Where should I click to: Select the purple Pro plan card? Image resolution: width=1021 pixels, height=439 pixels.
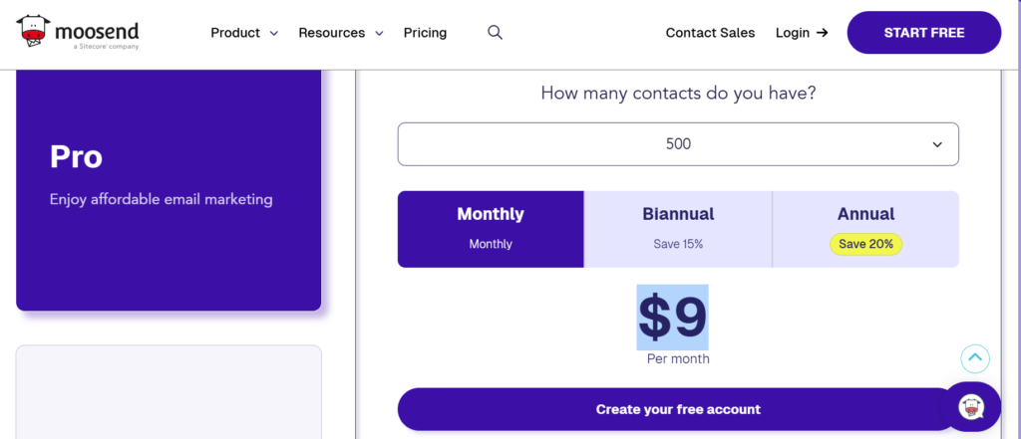pos(169,190)
